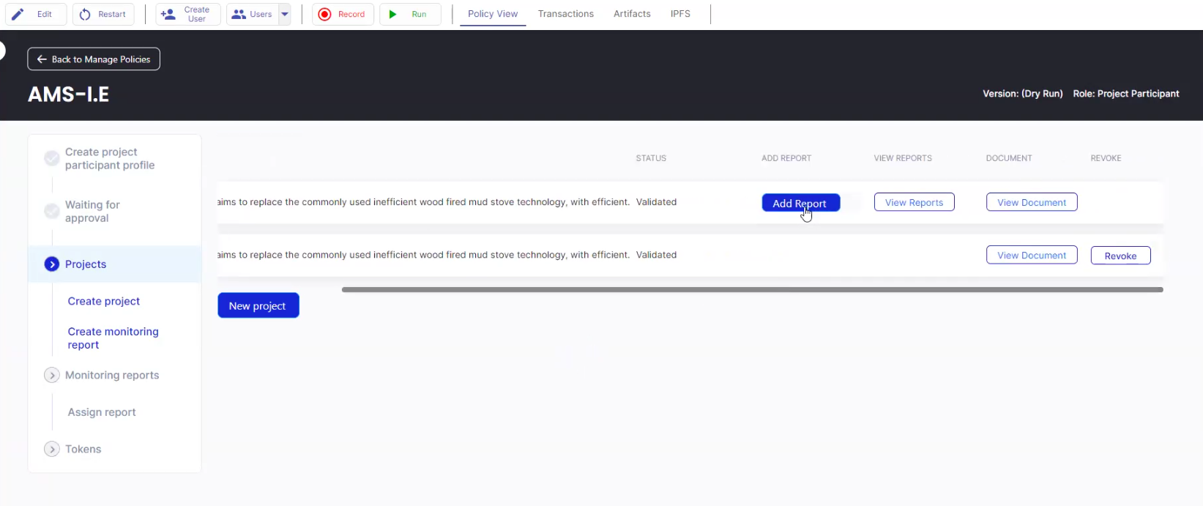Screen dimensions: 1203x506
Task: Click the Projects step chevron icon
Action: point(52,264)
